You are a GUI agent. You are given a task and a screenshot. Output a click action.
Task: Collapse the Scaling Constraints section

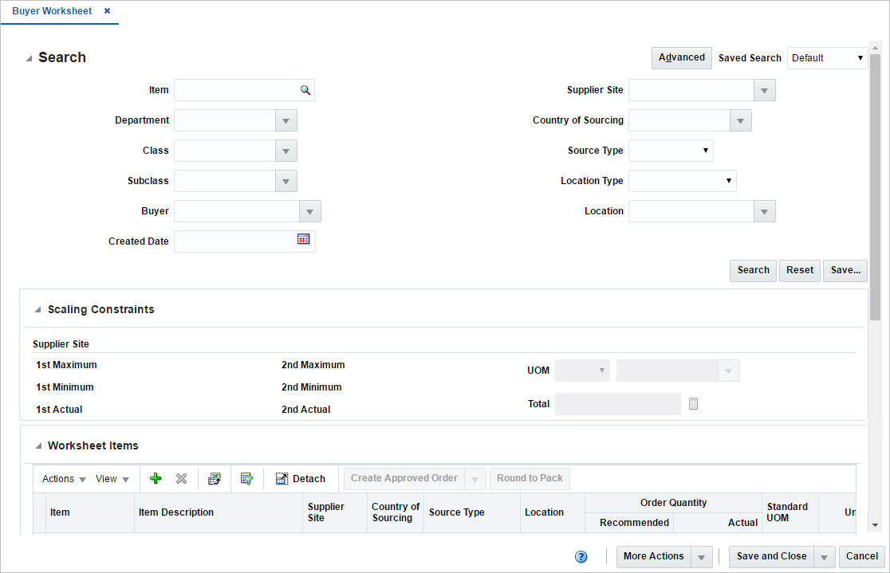37,310
